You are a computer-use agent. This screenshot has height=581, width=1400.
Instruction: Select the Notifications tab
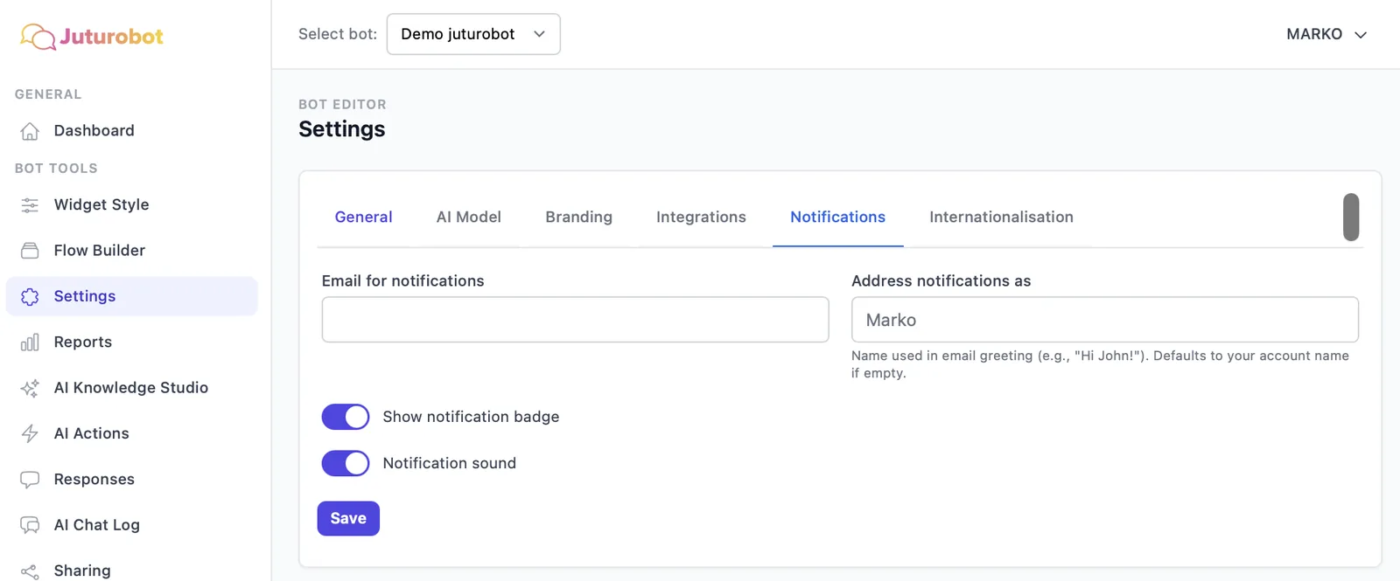click(837, 217)
